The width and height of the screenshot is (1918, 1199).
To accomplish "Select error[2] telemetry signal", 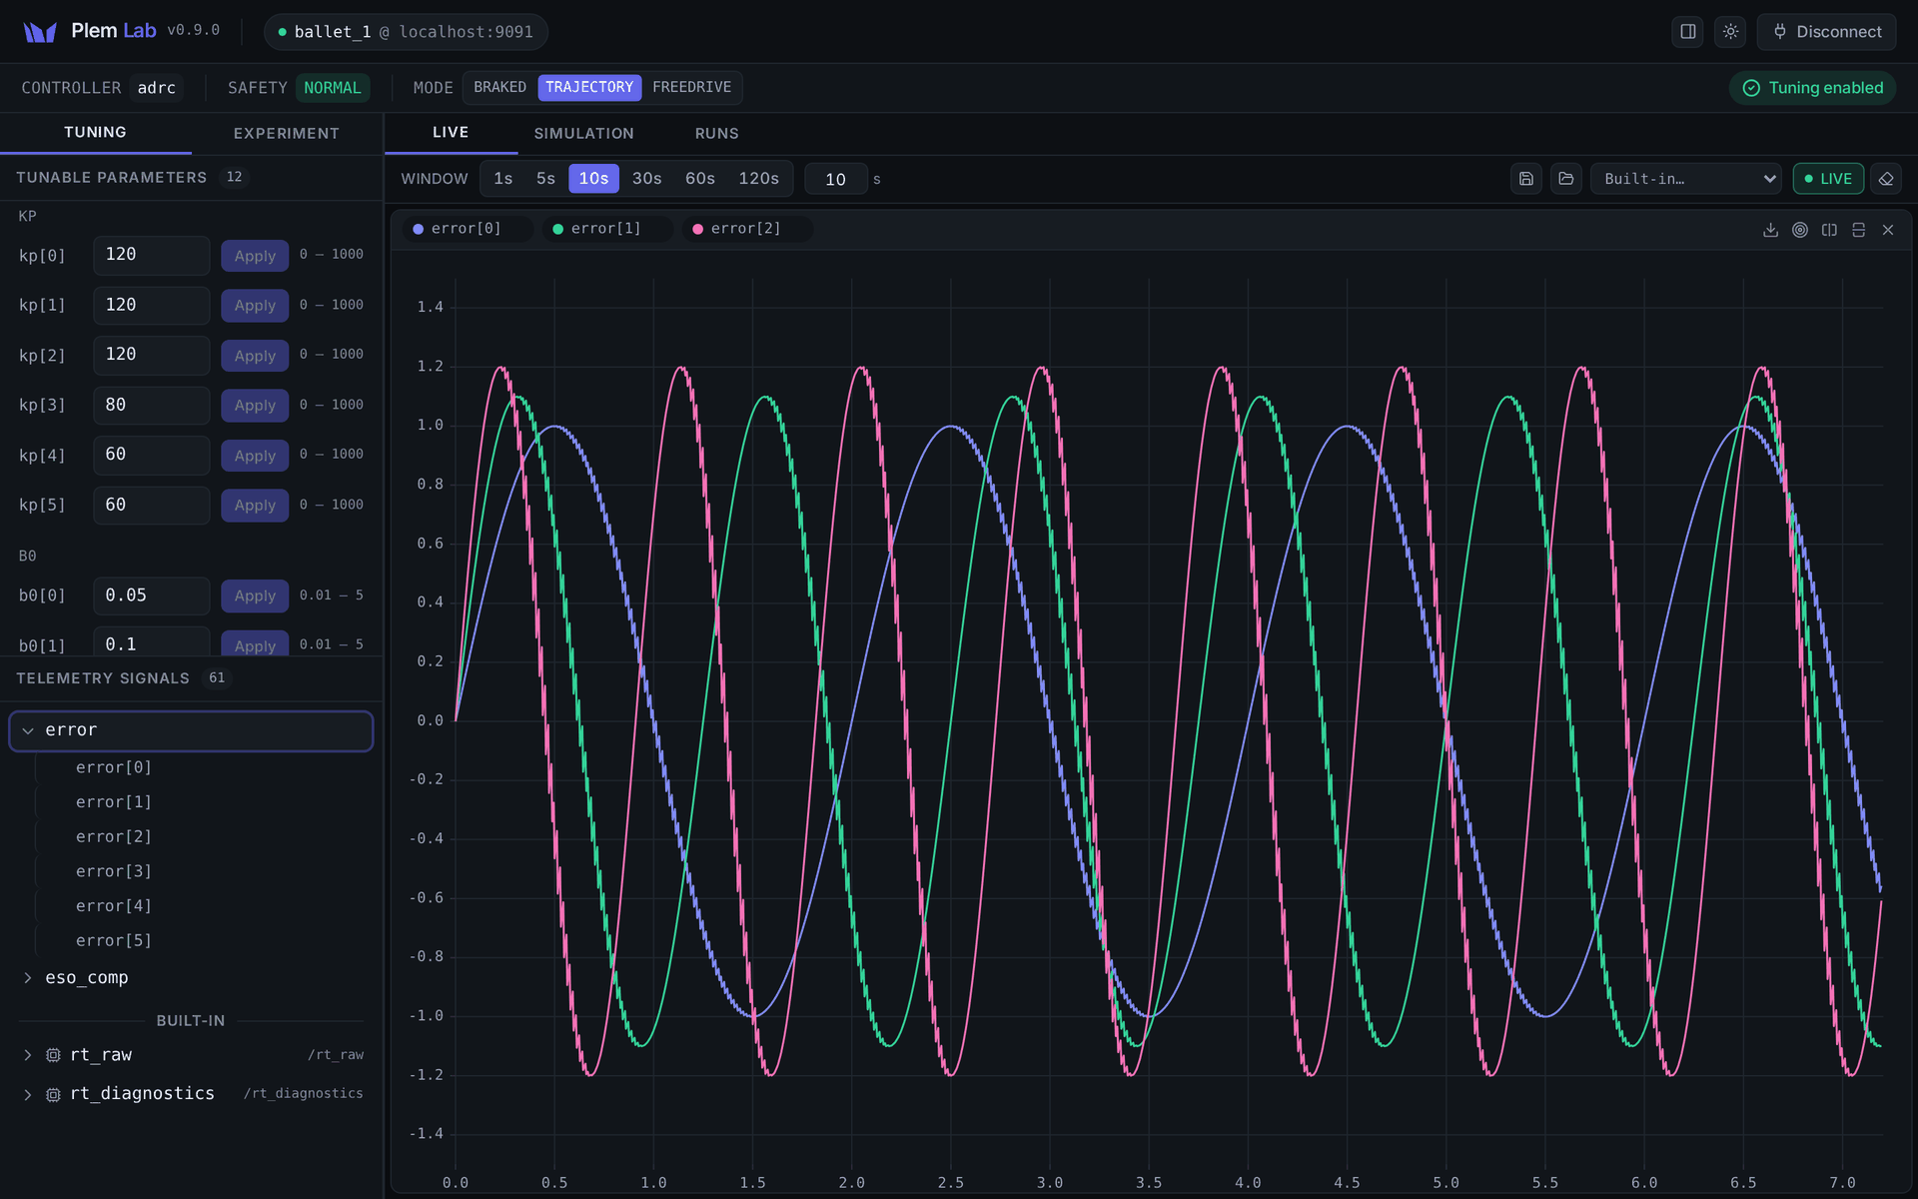I will tap(114, 837).
